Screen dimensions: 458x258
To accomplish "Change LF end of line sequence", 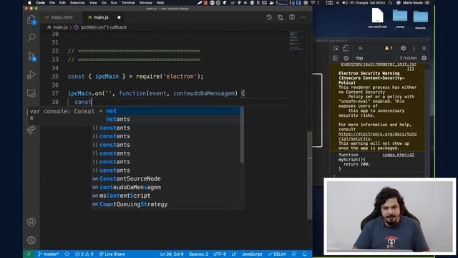I will click(x=234, y=254).
